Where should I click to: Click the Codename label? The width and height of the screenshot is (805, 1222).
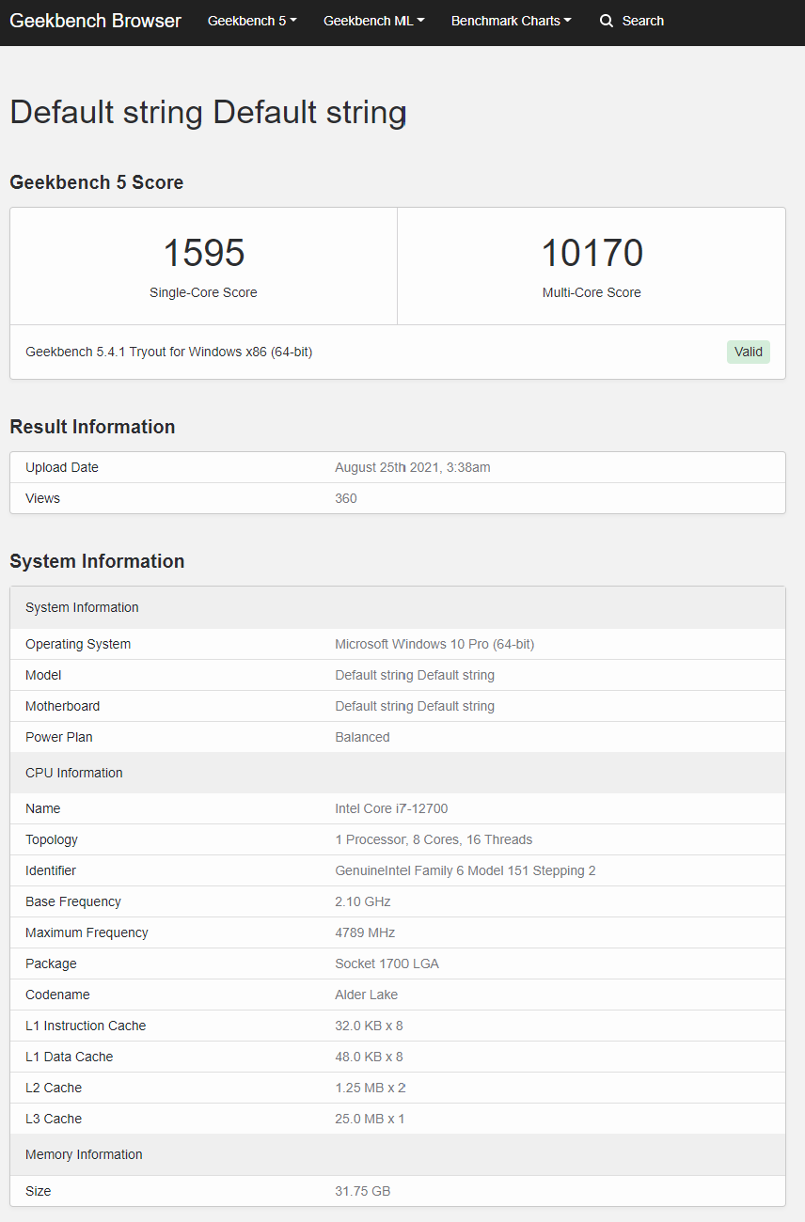coord(57,995)
